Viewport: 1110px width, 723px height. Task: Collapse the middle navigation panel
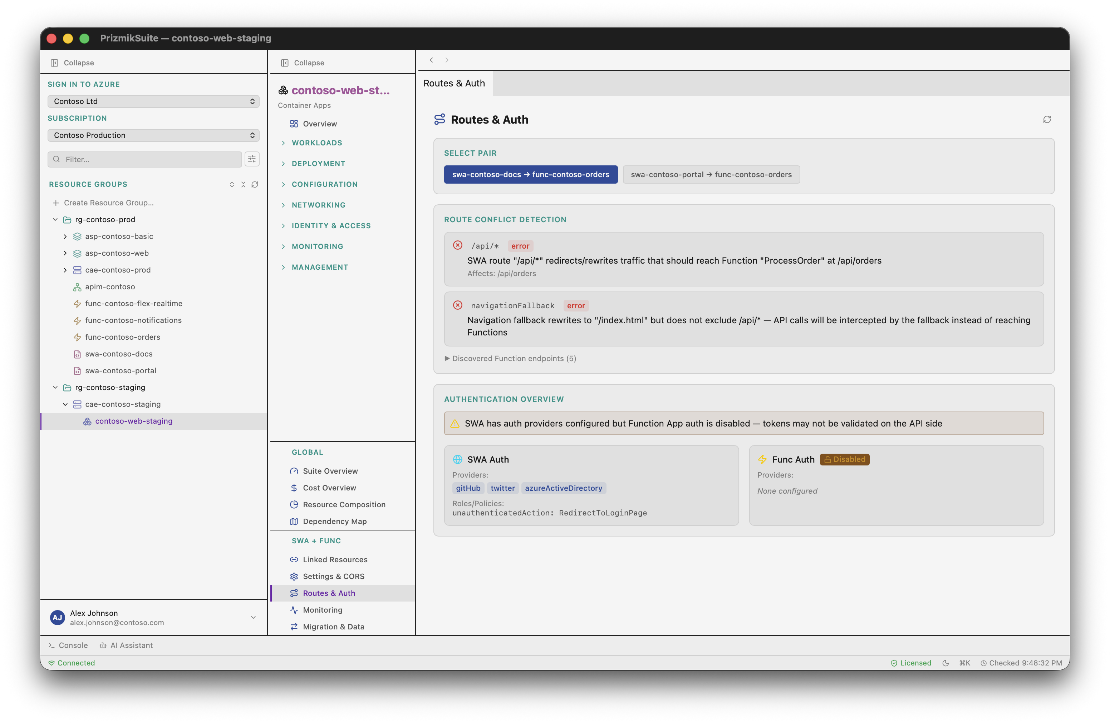[303, 63]
